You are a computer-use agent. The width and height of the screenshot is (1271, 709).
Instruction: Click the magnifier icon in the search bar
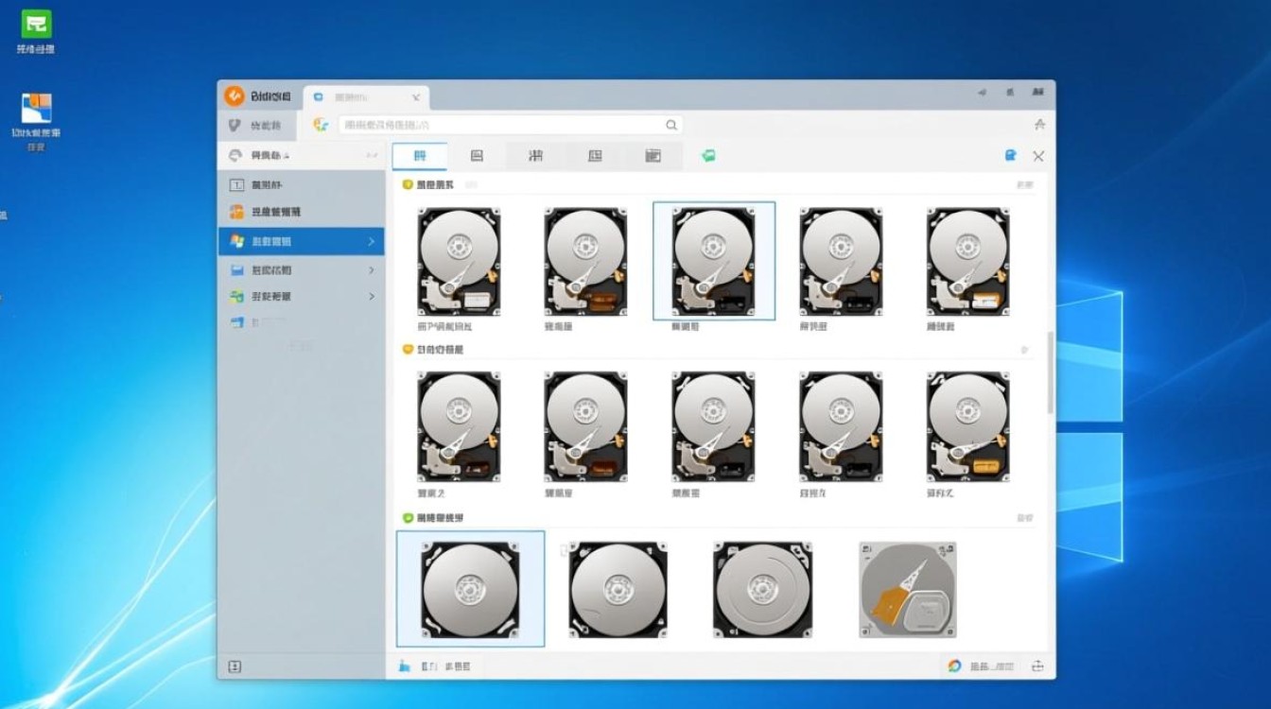pyautogui.click(x=671, y=125)
